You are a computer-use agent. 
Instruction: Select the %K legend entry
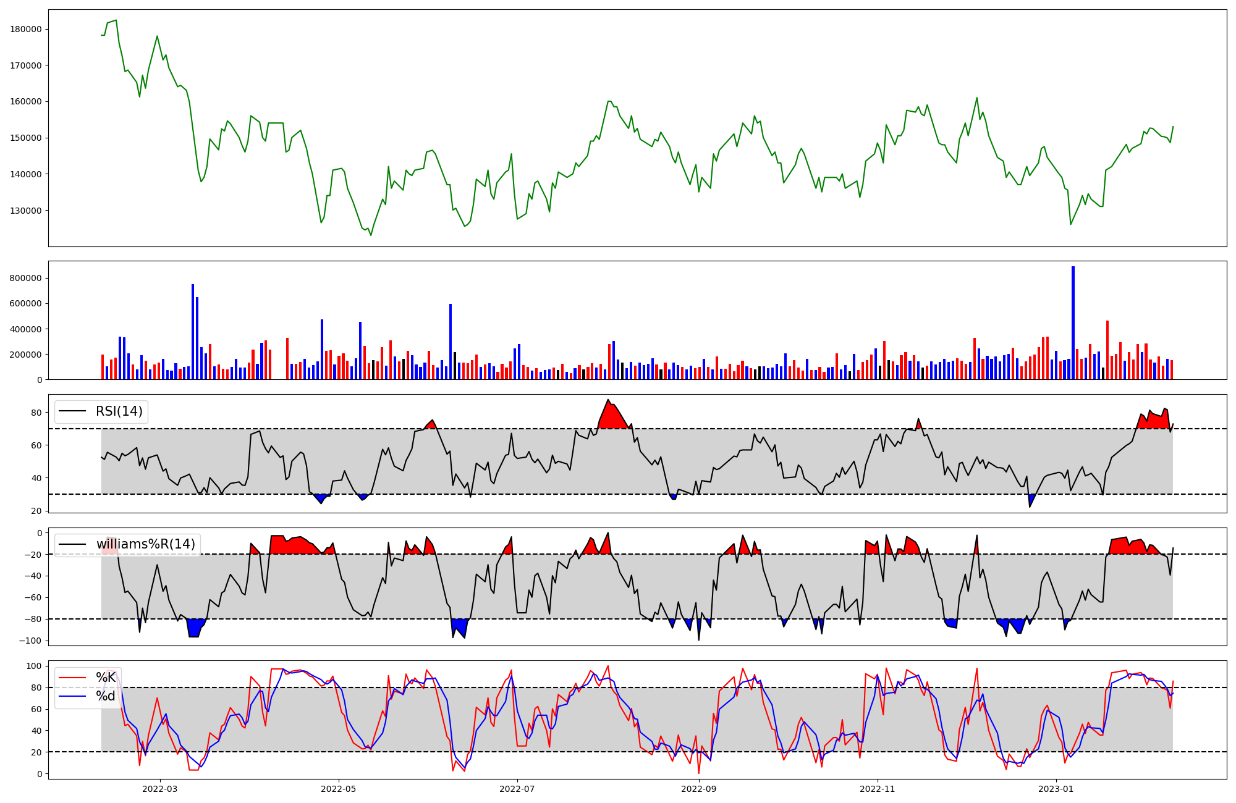(106, 678)
